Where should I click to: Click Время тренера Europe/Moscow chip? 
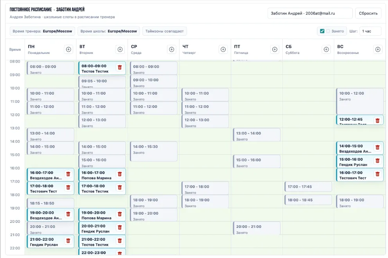42,31
